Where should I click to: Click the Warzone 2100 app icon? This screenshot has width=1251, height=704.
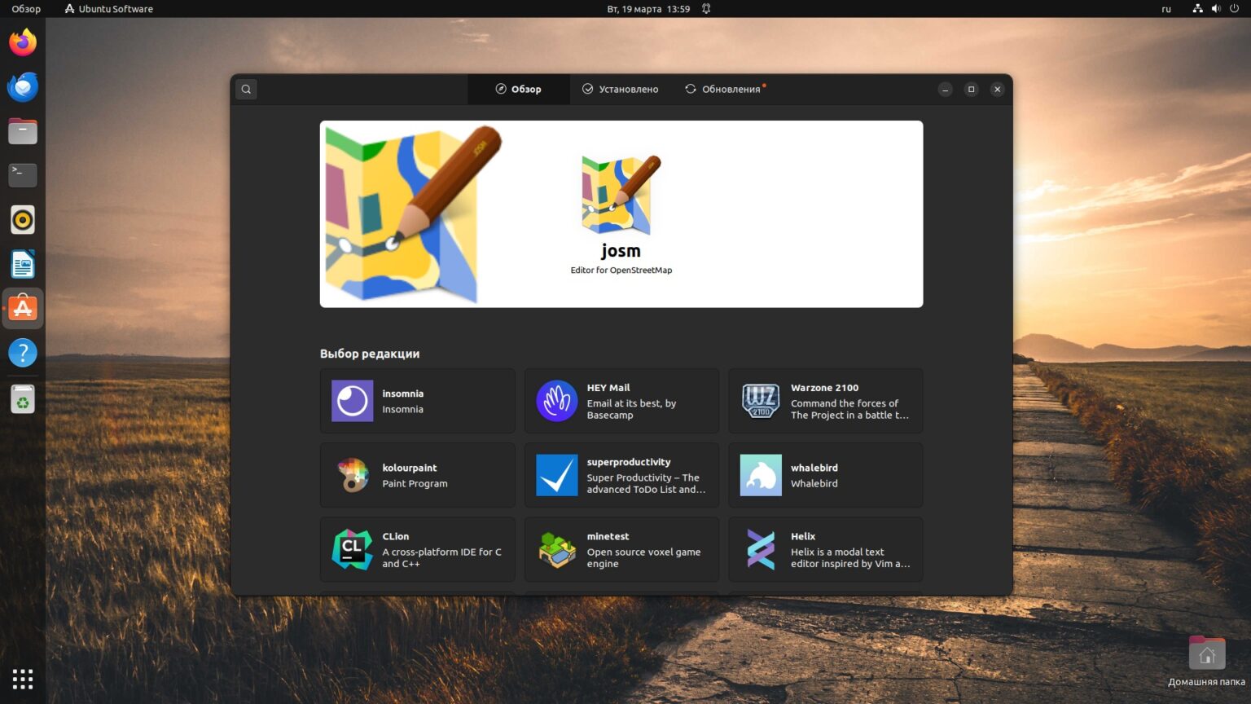[x=760, y=400]
